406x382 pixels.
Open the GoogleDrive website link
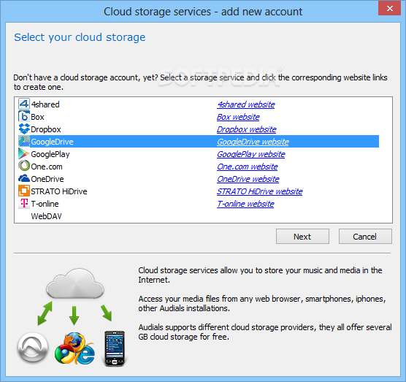[x=253, y=142]
